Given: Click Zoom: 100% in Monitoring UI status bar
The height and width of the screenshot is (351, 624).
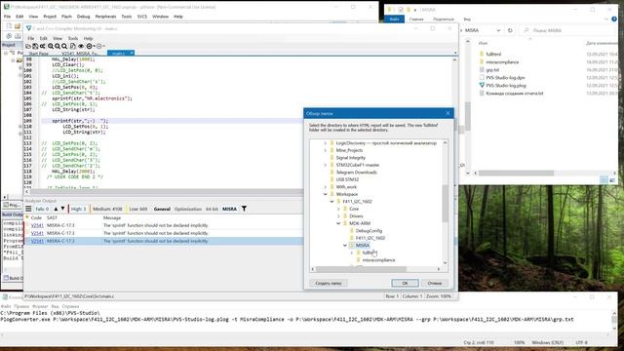Looking at the screenshot, I should [439, 296].
